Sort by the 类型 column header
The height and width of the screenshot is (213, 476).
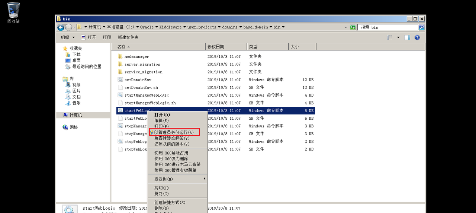(268, 47)
